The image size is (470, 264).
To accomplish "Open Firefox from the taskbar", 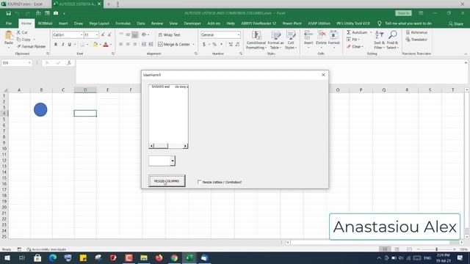I will (159, 257).
